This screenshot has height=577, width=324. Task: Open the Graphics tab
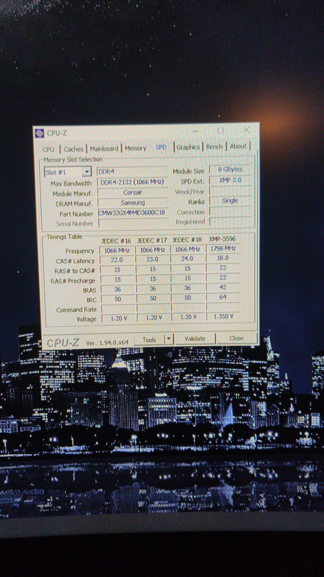[188, 147]
